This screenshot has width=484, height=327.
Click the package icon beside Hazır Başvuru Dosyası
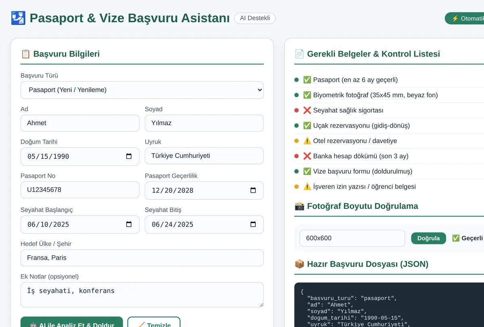299,264
